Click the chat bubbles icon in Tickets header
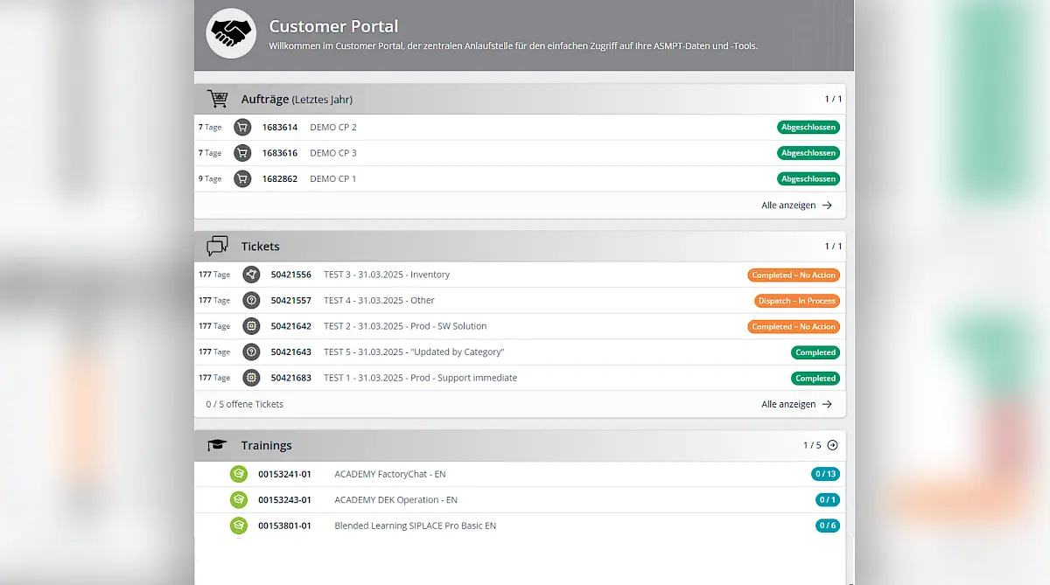Screen dimensions: 1050x585 pyautogui.click(x=217, y=247)
